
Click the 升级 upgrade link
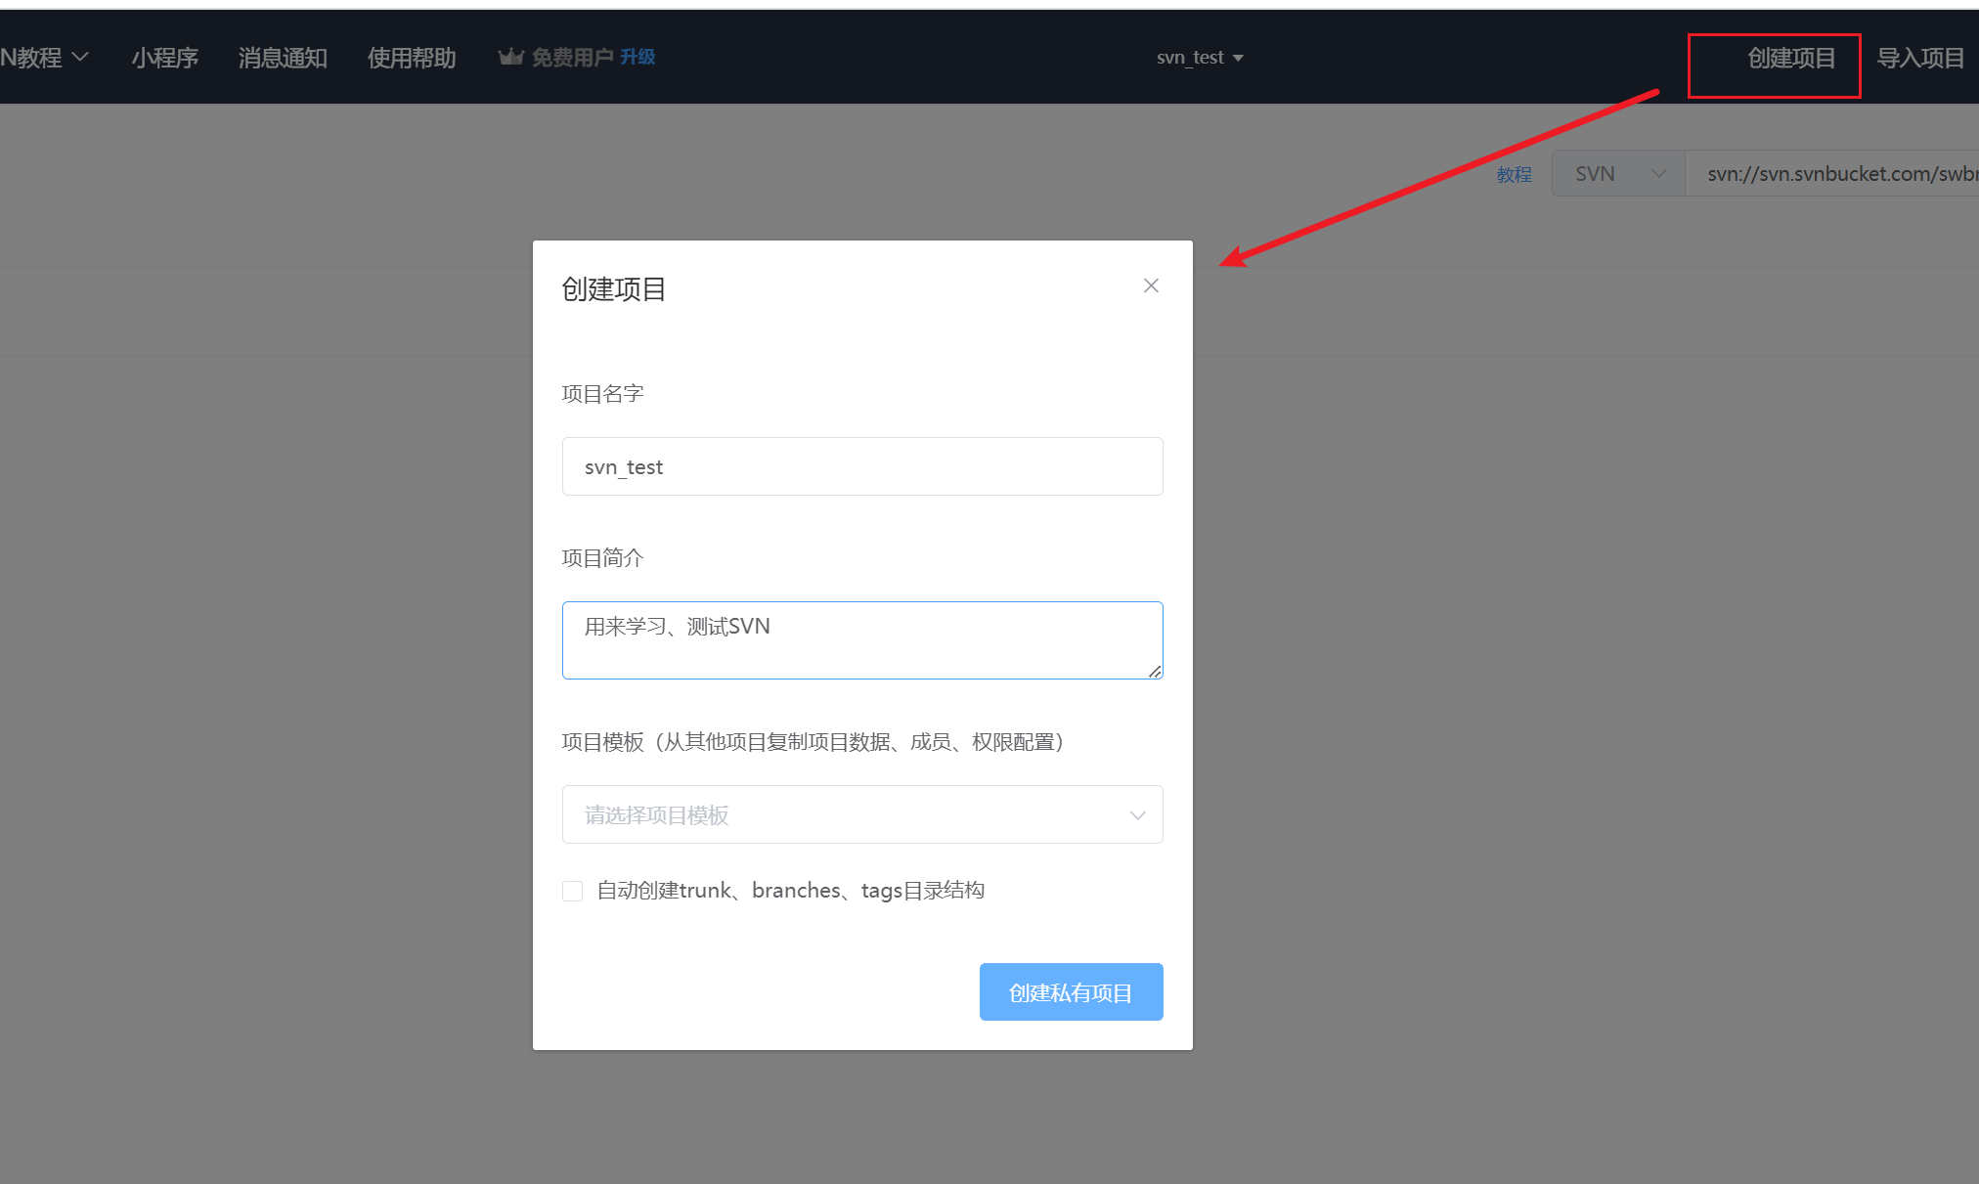click(x=638, y=57)
